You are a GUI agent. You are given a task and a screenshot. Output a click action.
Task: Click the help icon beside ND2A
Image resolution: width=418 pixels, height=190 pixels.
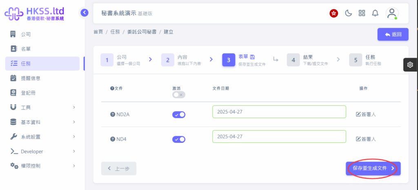[113, 115]
